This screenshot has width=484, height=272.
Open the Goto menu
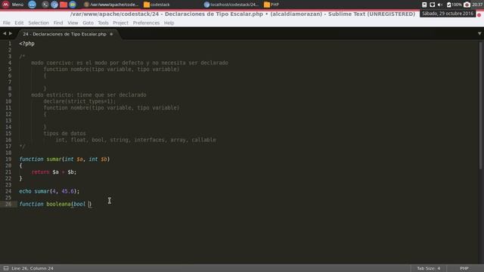click(88, 23)
